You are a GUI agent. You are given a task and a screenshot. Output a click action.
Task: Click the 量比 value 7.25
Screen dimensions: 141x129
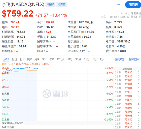[48, 32]
